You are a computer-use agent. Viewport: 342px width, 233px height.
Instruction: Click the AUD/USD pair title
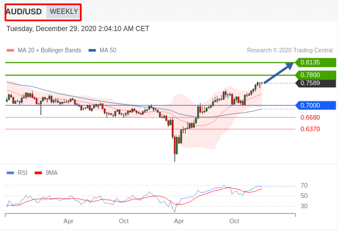point(24,12)
